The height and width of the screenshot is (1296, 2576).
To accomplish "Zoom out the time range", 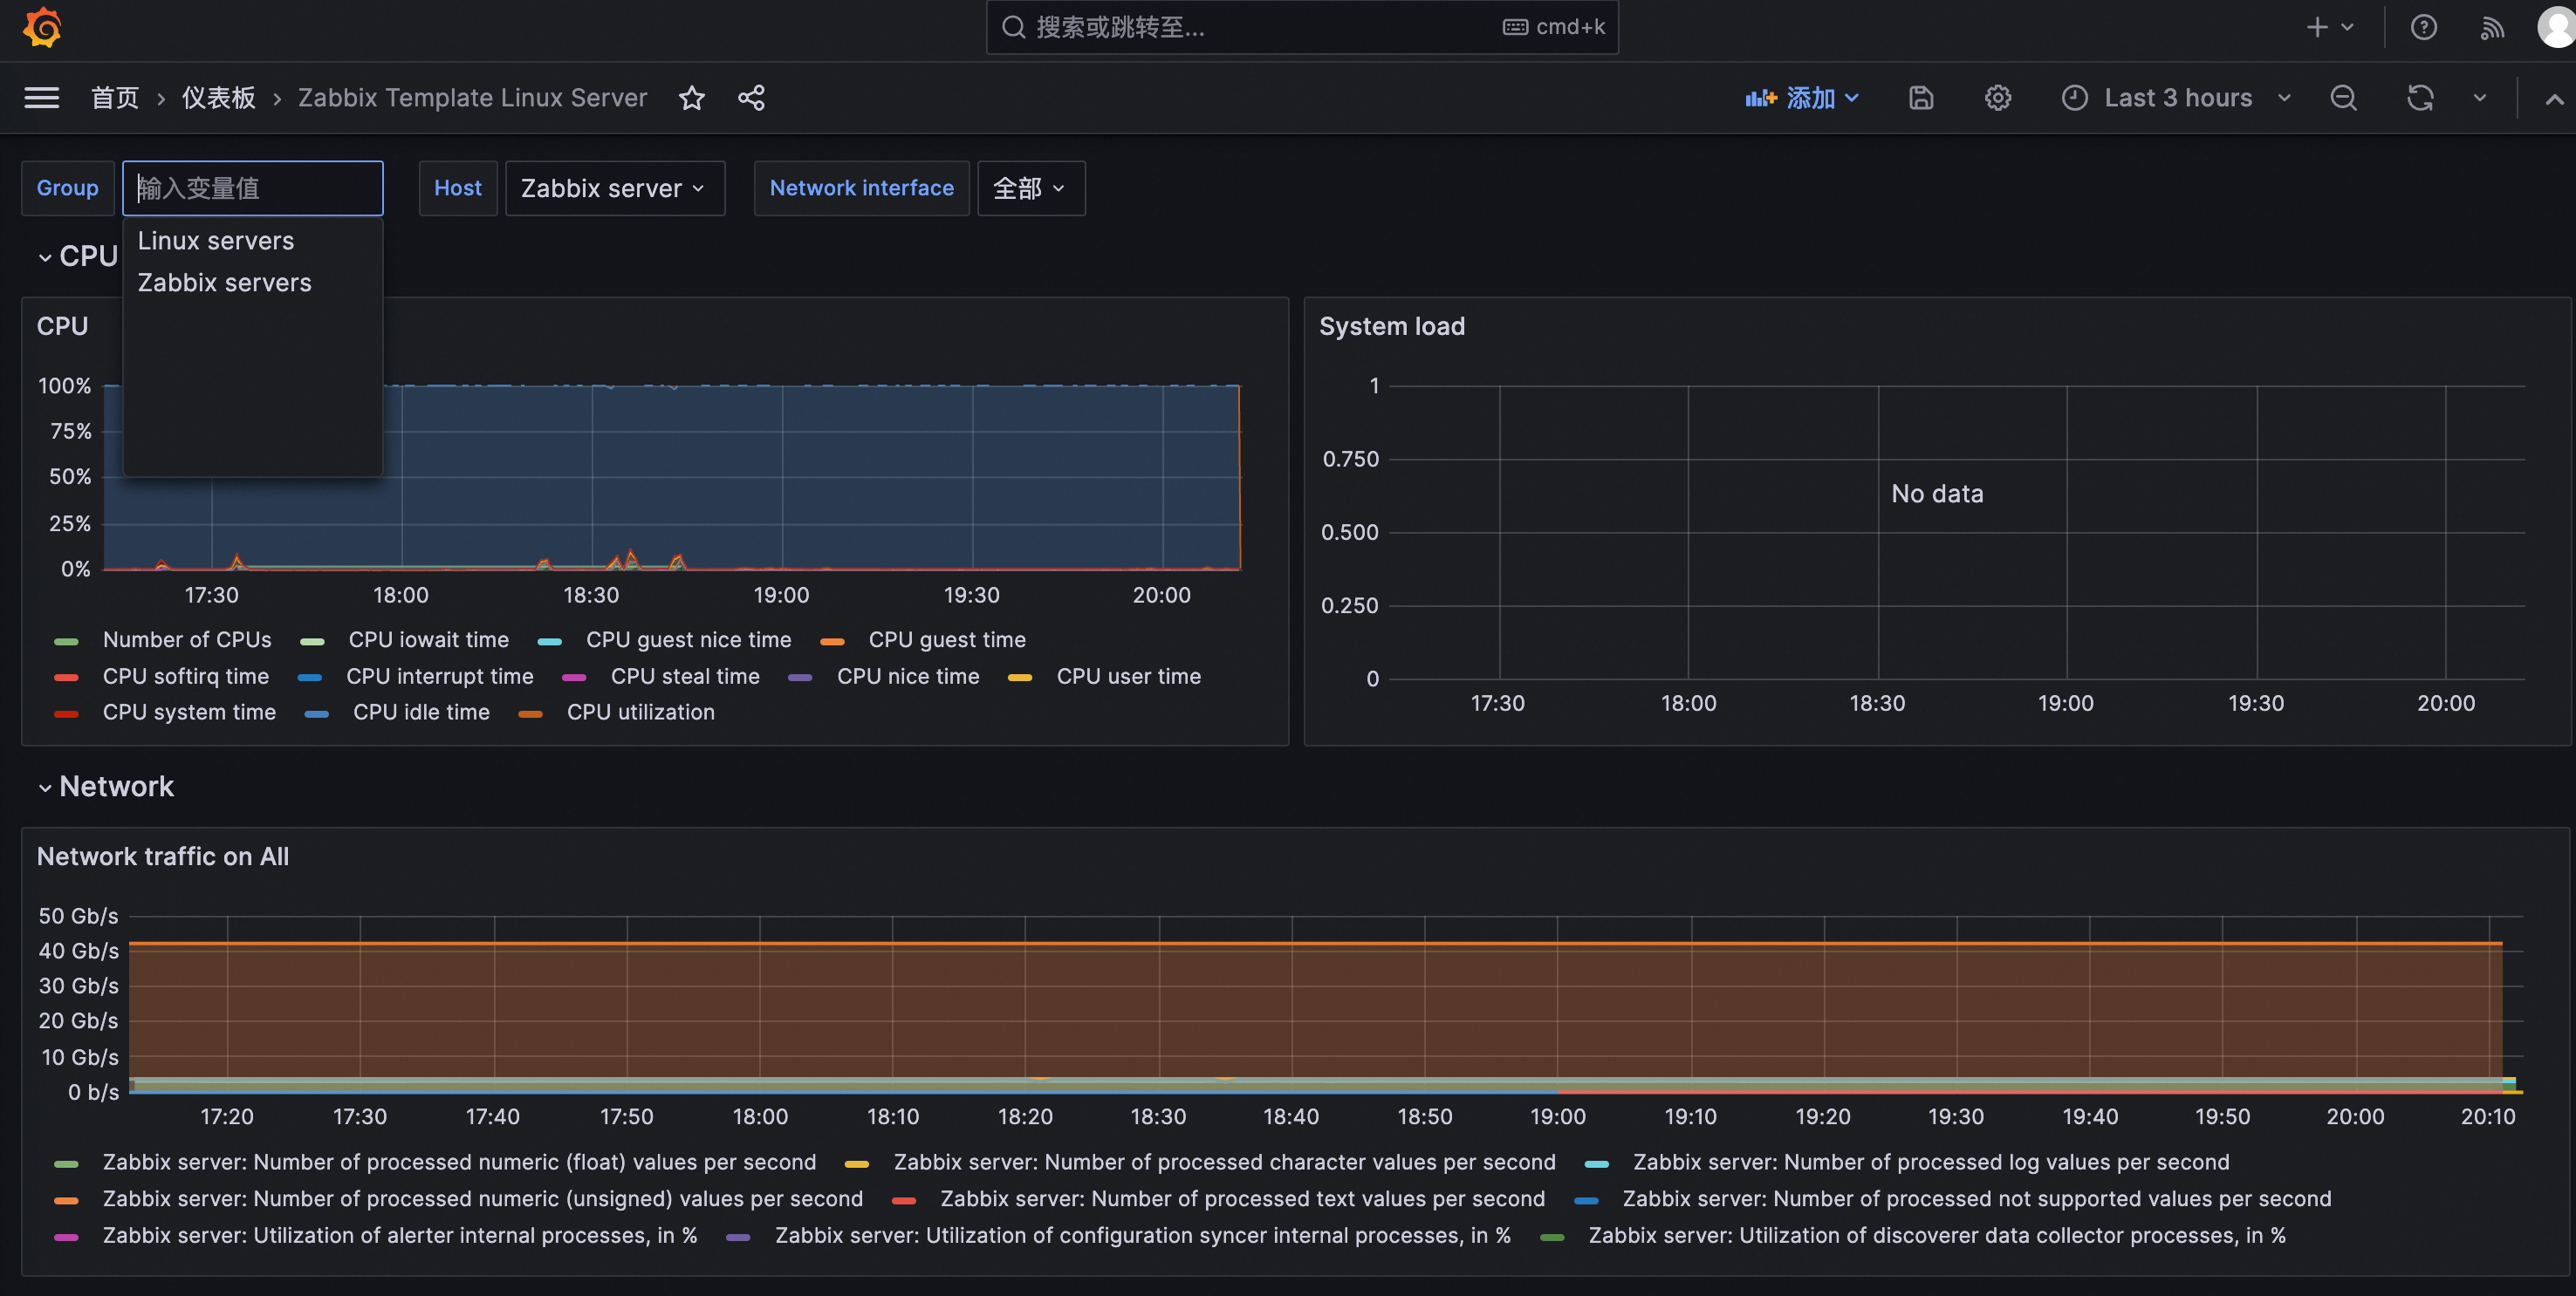I will 2343,98.
